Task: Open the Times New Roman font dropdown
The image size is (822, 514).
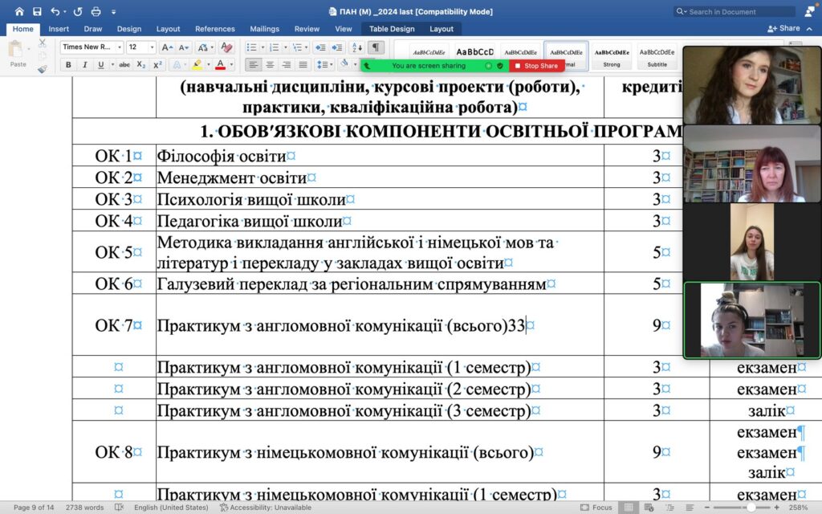Action: (x=119, y=47)
